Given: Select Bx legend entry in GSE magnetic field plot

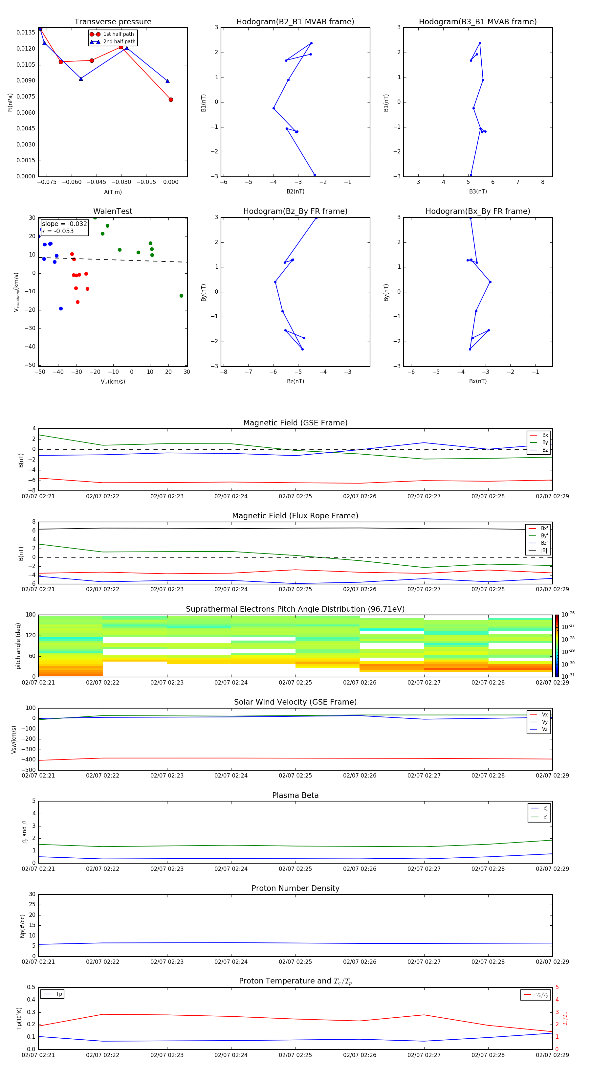Looking at the screenshot, I should tap(539, 435).
